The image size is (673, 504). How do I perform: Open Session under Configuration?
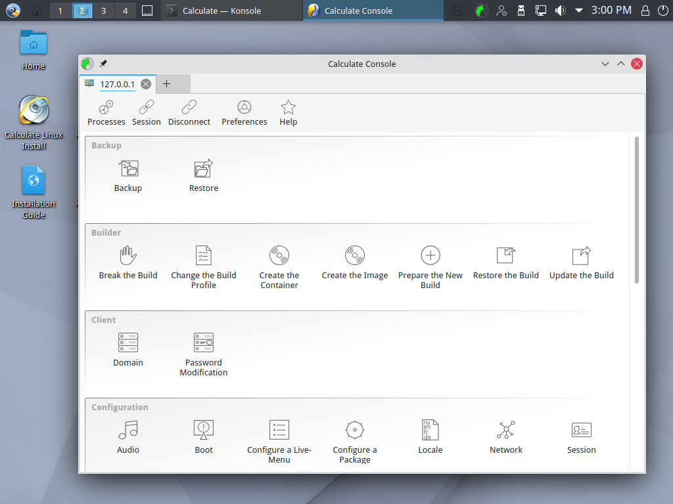click(581, 437)
